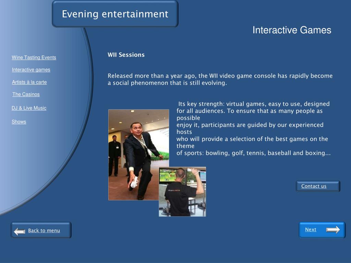Click the Evening entertainment title banner
Image resolution: width=351 pixels, height=263 pixels.
coord(115,14)
